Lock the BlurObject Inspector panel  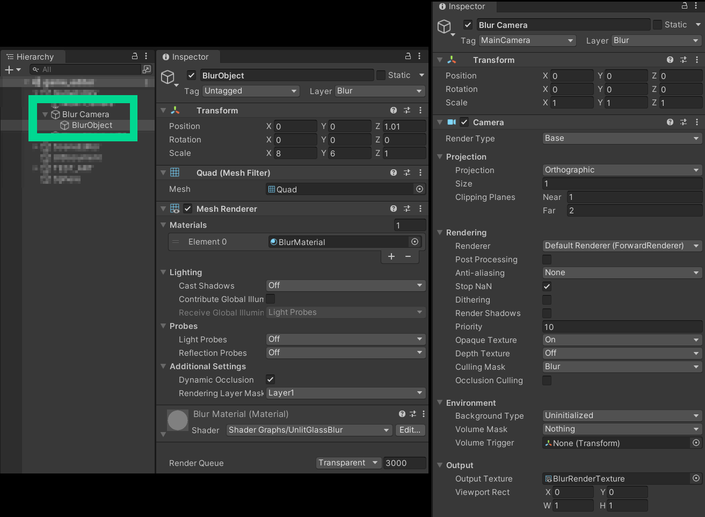pos(408,56)
